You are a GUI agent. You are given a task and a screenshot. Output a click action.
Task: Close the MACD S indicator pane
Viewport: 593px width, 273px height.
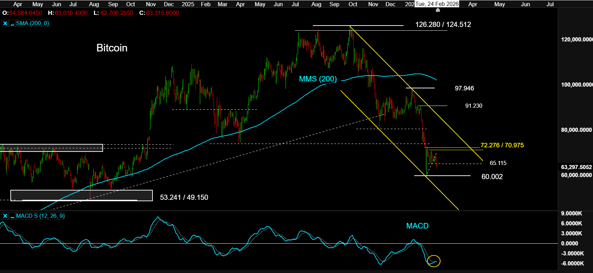pos(5,216)
